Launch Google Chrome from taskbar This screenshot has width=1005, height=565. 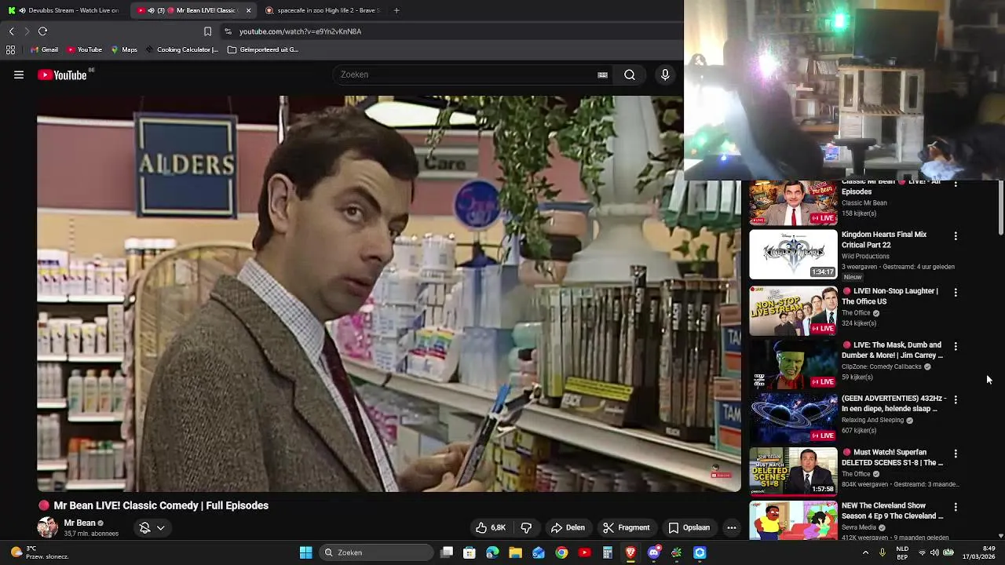[x=561, y=552]
